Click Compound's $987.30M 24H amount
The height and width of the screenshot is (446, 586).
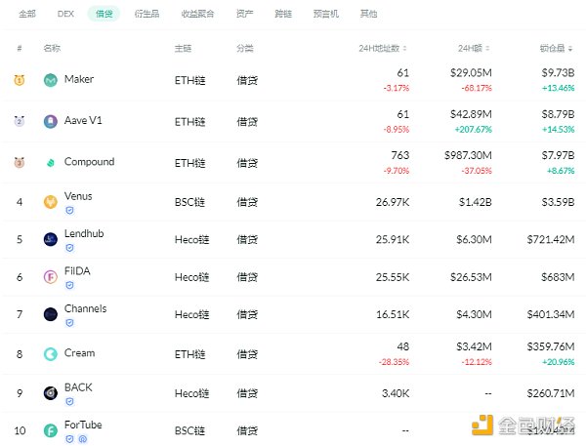[x=468, y=155]
